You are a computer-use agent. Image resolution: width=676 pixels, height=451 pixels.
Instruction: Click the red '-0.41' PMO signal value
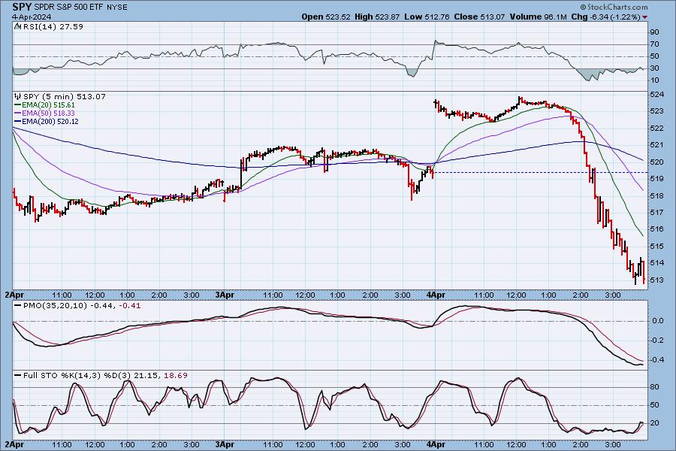point(129,306)
